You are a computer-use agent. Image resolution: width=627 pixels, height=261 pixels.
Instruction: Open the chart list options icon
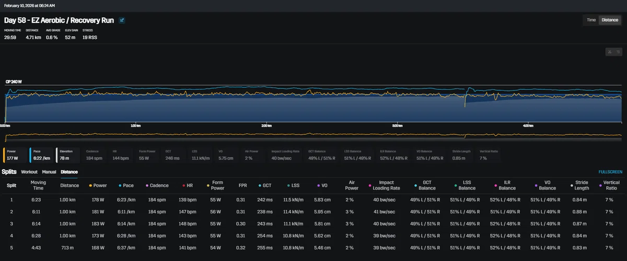click(x=618, y=52)
